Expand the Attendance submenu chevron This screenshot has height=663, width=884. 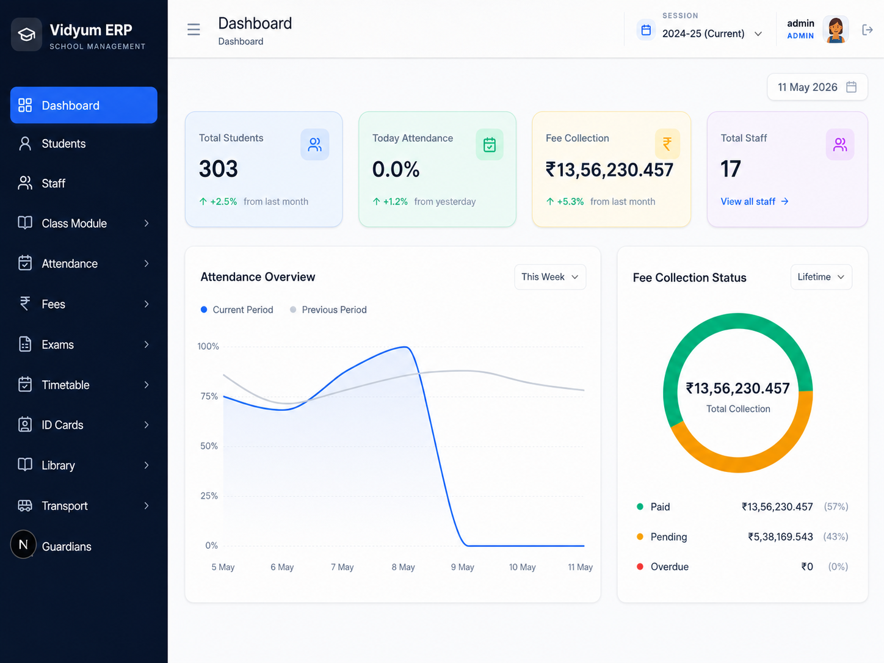point(147,264)
